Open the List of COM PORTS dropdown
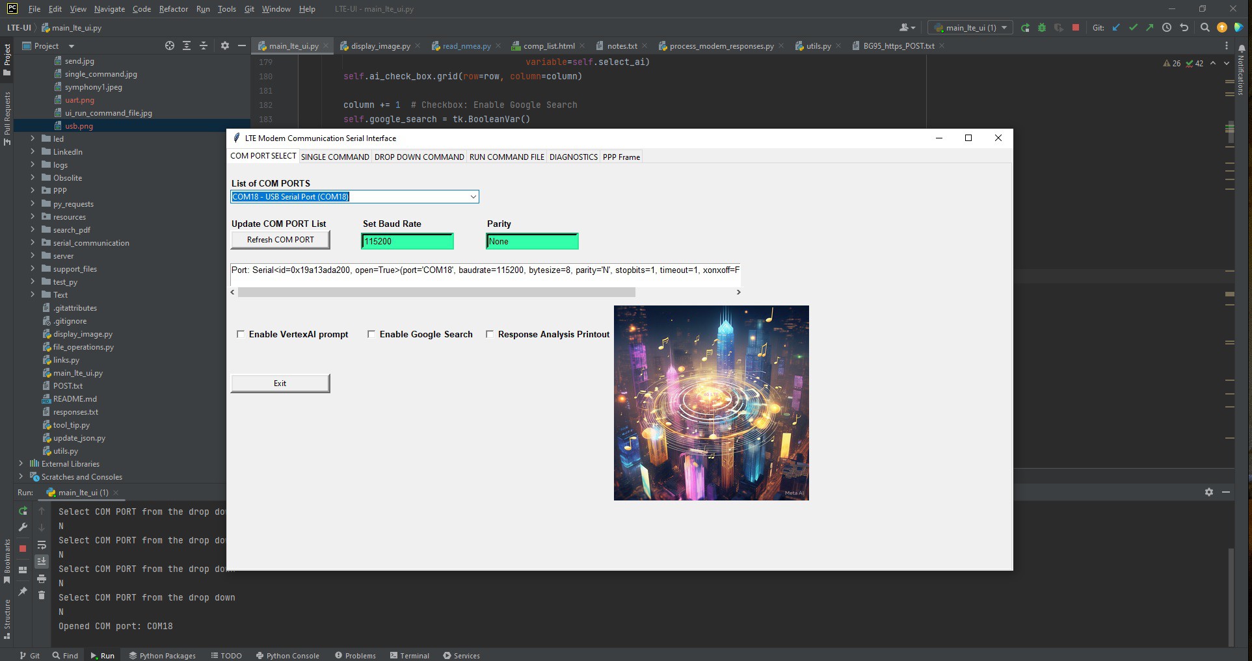This screenshot has width=1252, height=661. [x=473, y=197]
